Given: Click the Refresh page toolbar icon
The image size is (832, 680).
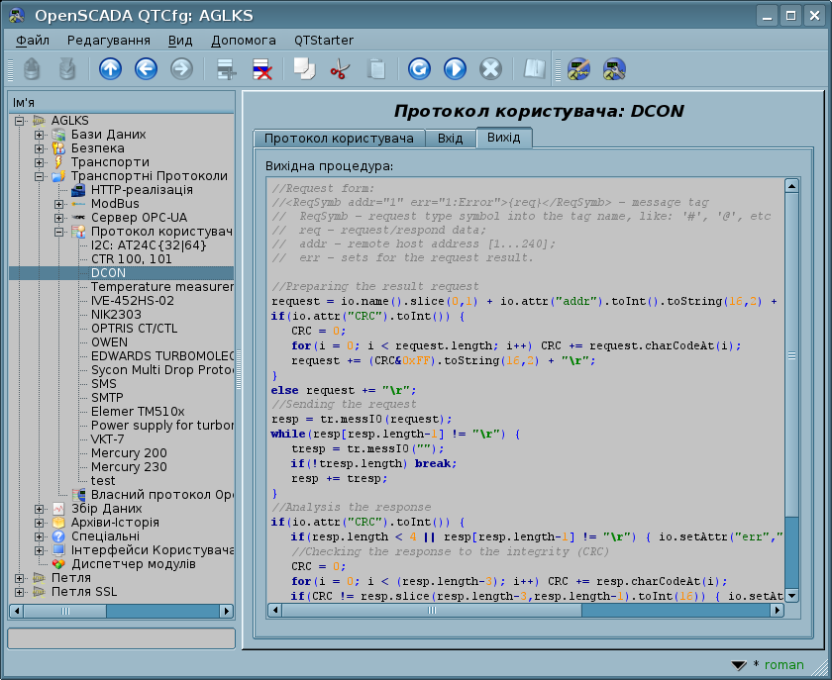Looking at the screenshot, I should click(419, 68).
